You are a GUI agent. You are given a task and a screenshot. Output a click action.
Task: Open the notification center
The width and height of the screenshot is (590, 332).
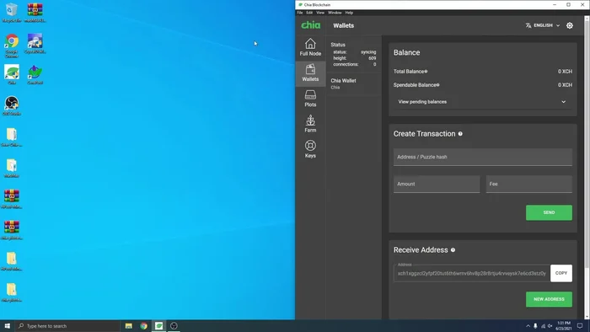pyautogui.click(x=580, y=326)
